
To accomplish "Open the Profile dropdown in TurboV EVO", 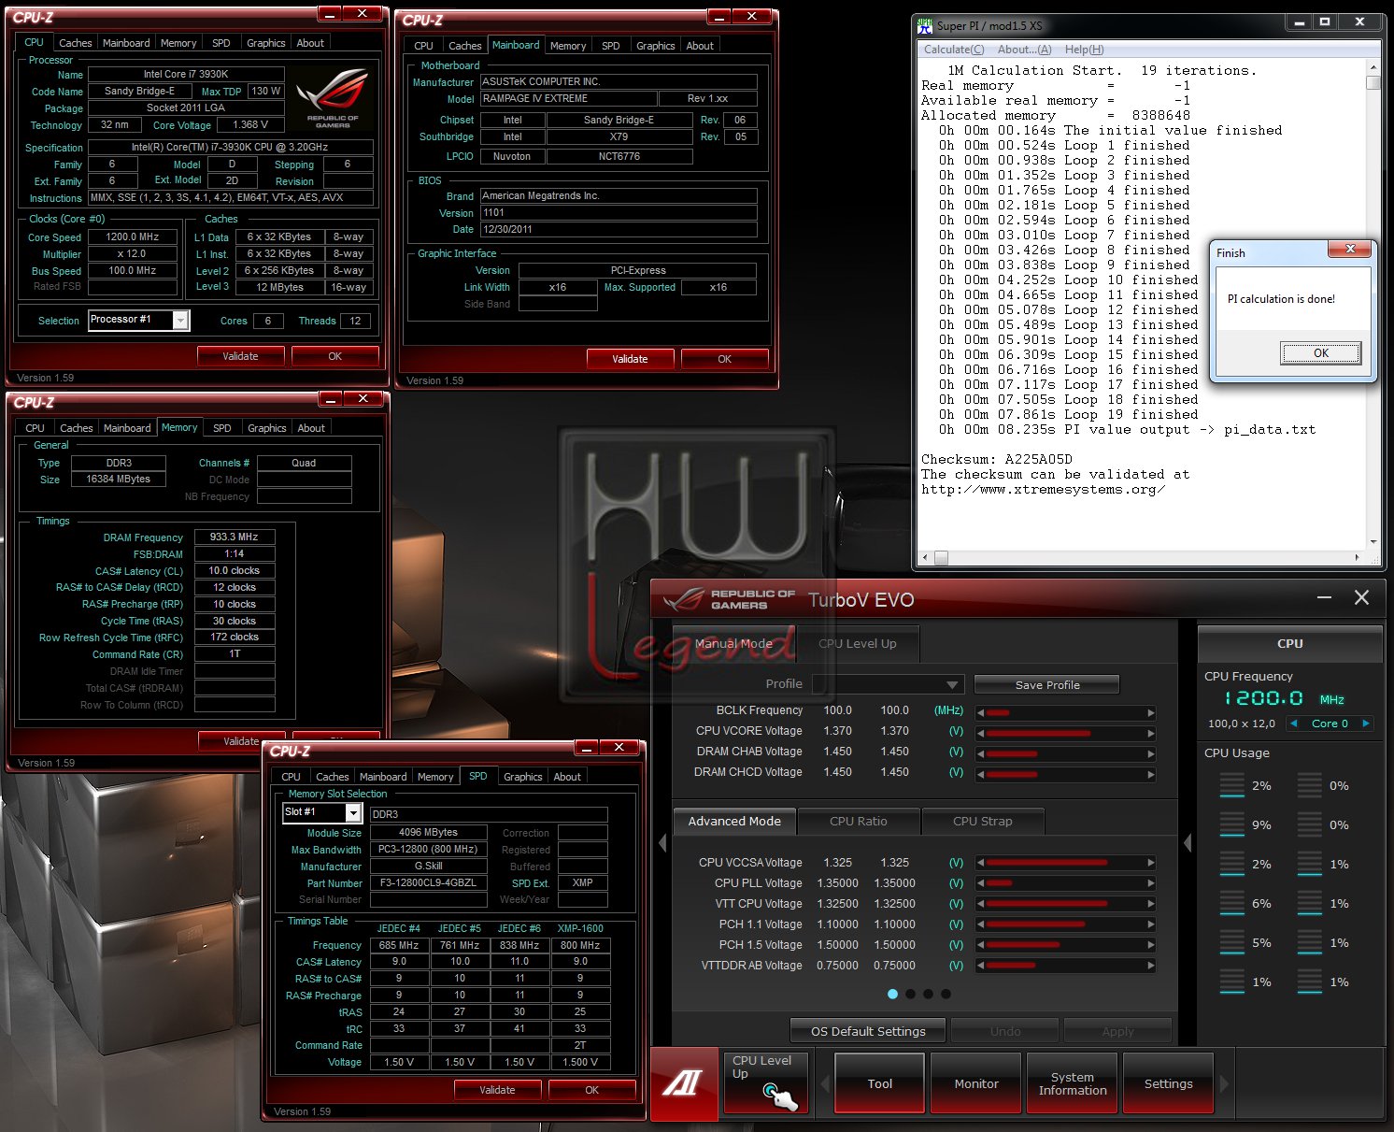I will click(888, 684).
